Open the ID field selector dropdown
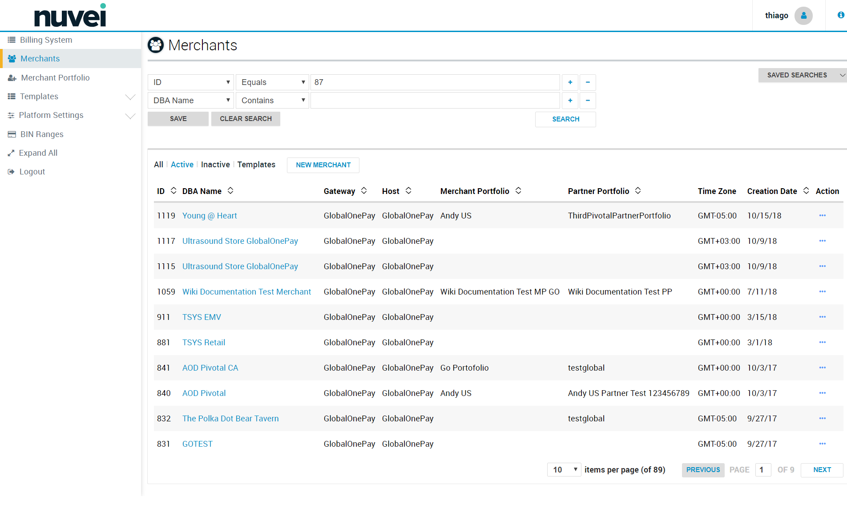Image resolution: width=847 pixels, height=509 pixels. coord(190,82)
